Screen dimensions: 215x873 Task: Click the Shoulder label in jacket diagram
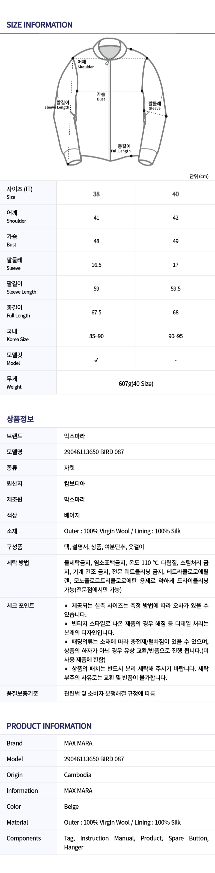pos(85,64)
